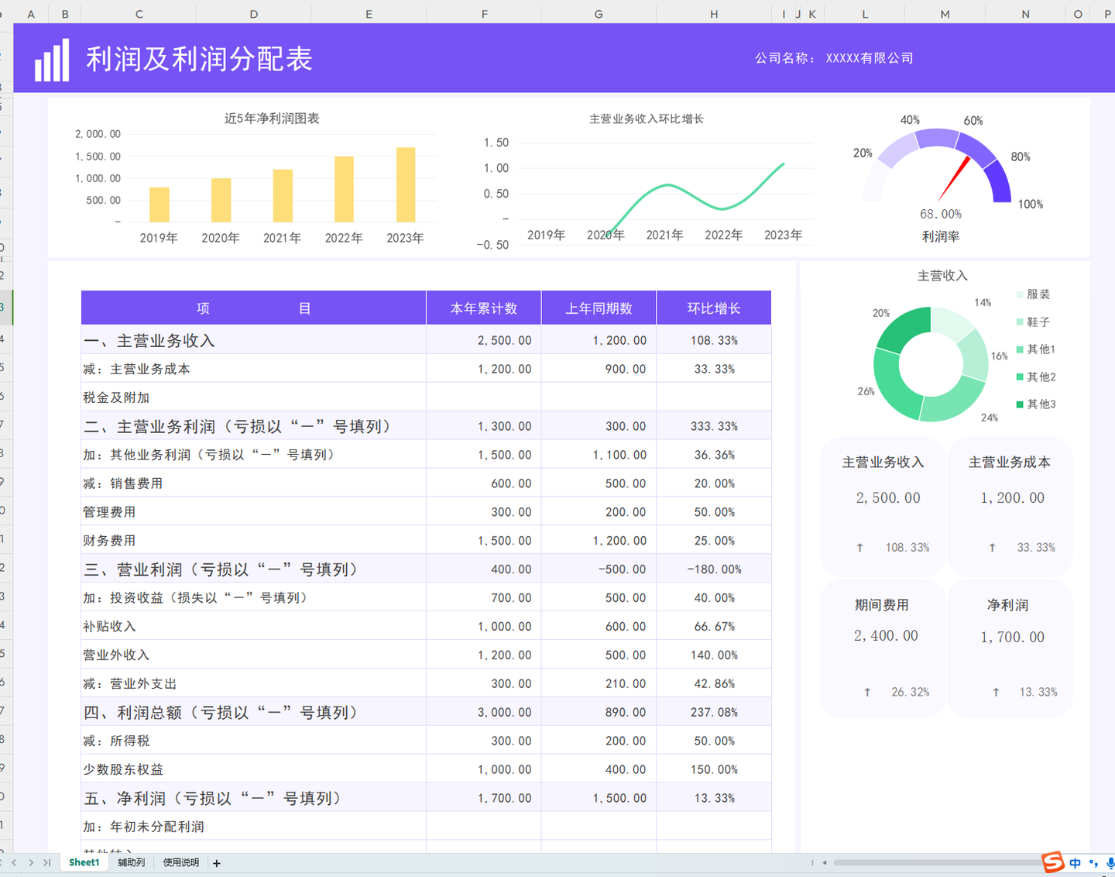Select the 税金及附加 row label

point(116,397)
